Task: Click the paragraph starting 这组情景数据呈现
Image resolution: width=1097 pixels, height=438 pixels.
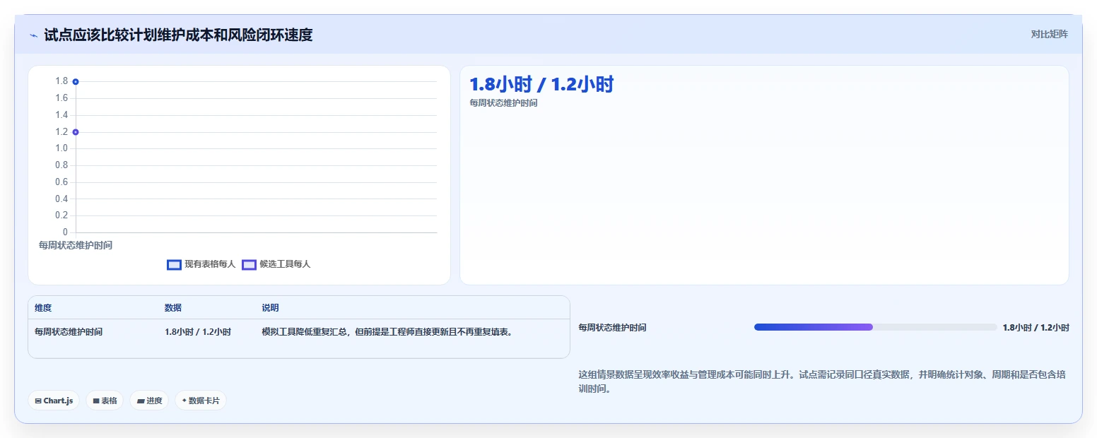Action: tap(823, 381)
